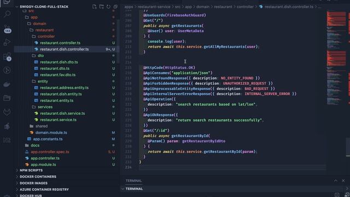Expand the DOCKER HUB section
The width and height of the screenshot is (350, 197).
[31, 196]
